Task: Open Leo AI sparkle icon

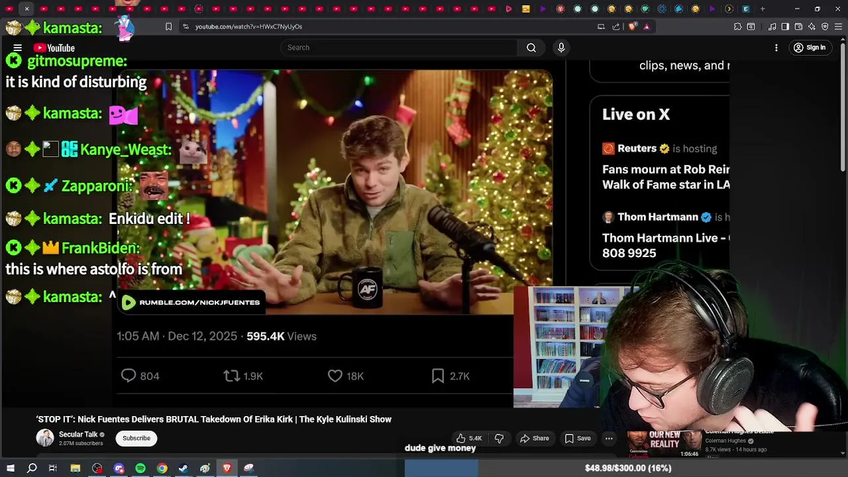Action: tap(812, 26)
